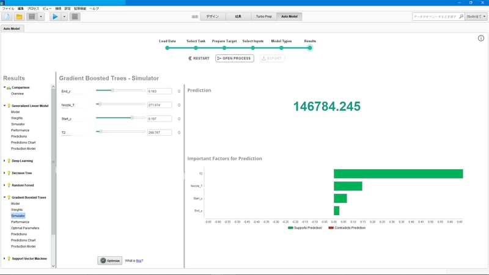Screen dimensions: 489x275
Task: Click the save disk icon
Action: click(32, 17)
